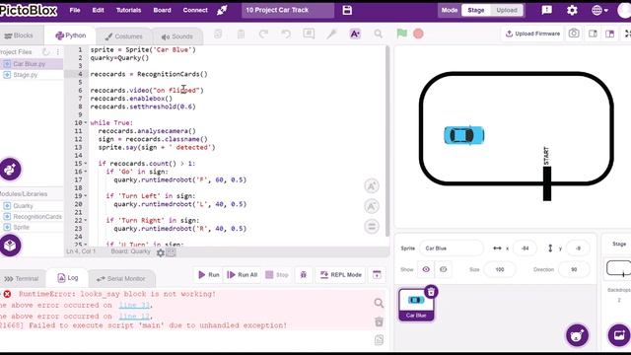631x355 pixels.
Task: Click the round add library box button
Action: 10,246
